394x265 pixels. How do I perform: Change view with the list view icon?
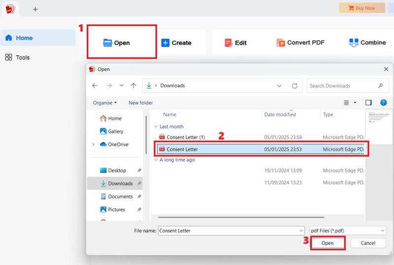[346, 102]
